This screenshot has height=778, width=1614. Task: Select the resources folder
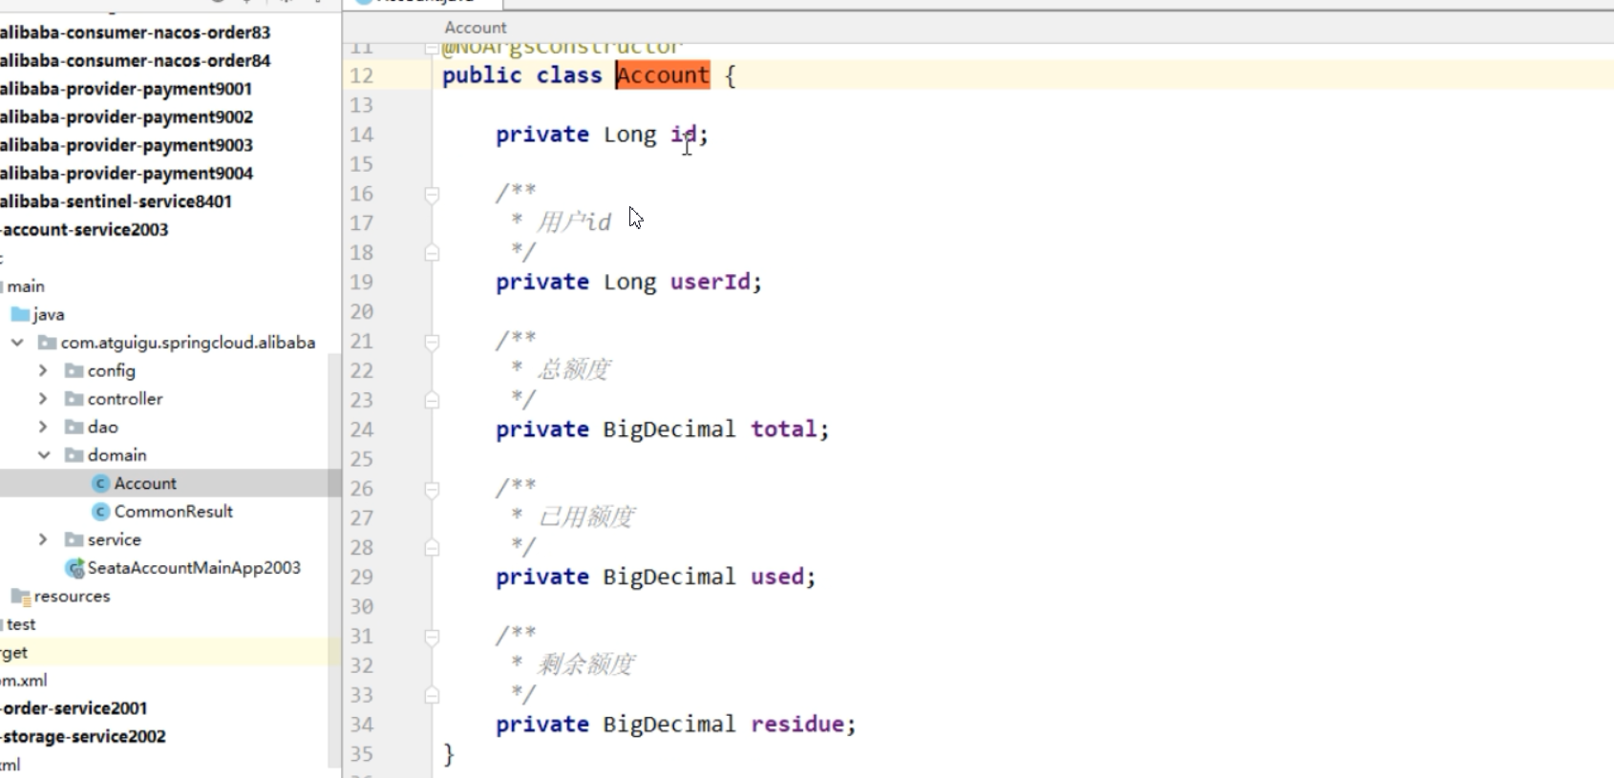(x=72, y=597)
